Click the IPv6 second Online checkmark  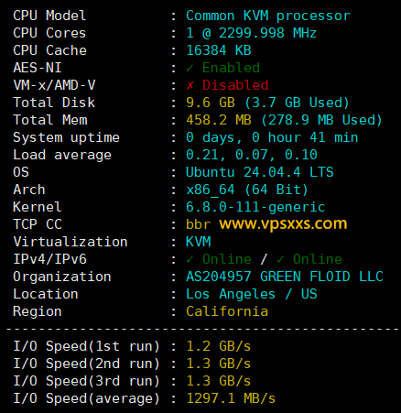tap(280, 259)
